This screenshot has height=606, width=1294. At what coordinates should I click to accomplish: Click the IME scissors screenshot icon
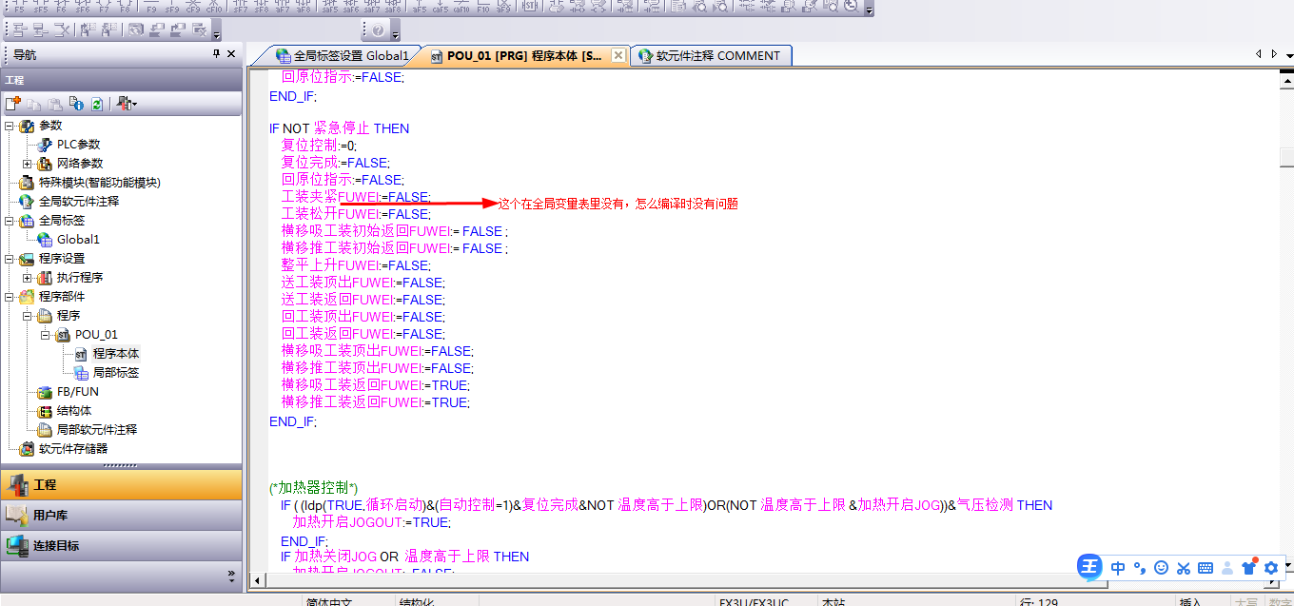click(x=1183, y=568)
